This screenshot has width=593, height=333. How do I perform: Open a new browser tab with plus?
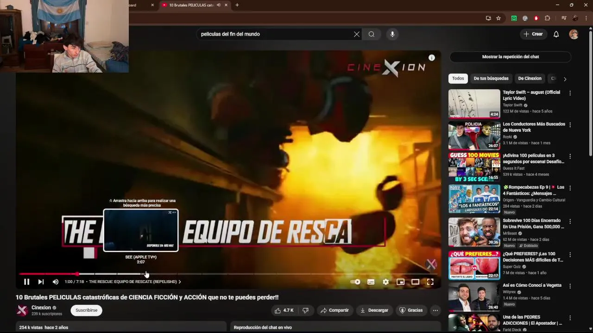(x=237, y=5)
